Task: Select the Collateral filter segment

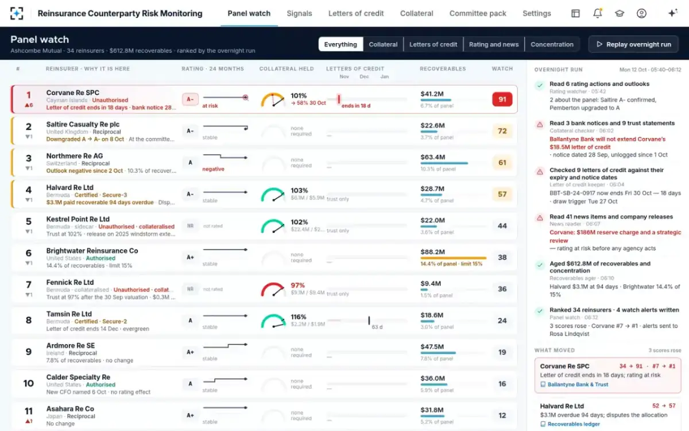Action: click(x=383, y=44)
